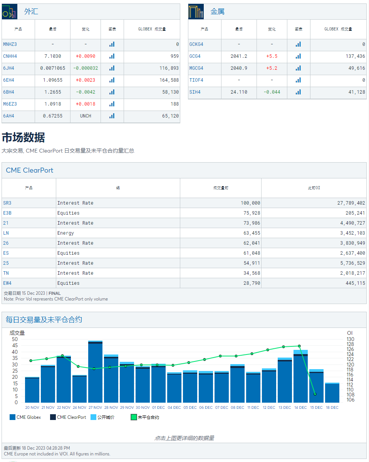The height and width of the screenshot is (462, 369).
Task: Select the 1.09655 last price cell
Action: pyautogui.click(x=52, y=80)
